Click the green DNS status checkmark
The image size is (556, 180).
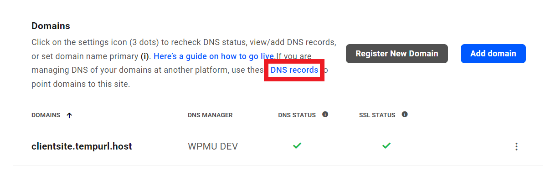[297, 146]
